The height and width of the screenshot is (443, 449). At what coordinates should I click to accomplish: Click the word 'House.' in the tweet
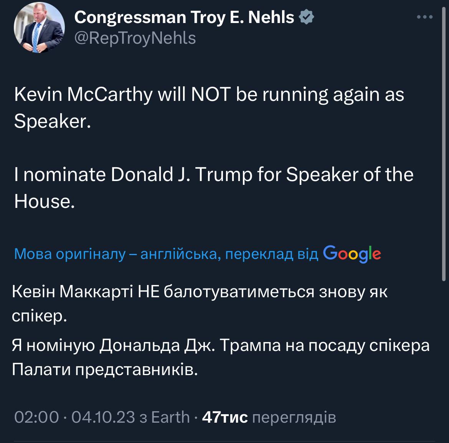click(x=44, y=201)
